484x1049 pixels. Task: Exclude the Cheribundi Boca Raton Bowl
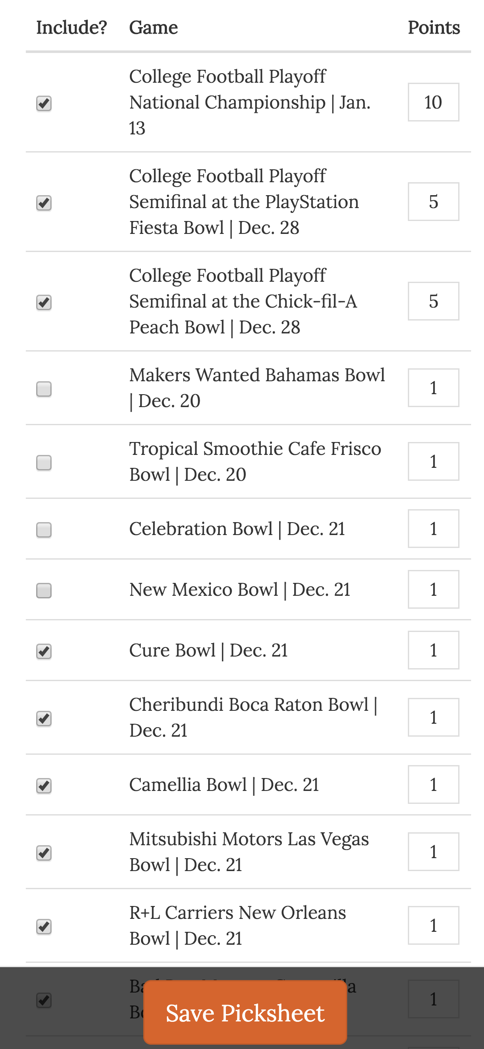point(44,719)
